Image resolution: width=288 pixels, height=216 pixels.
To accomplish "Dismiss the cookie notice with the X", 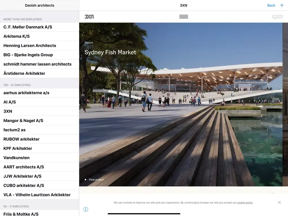I will tap(279, 202).
